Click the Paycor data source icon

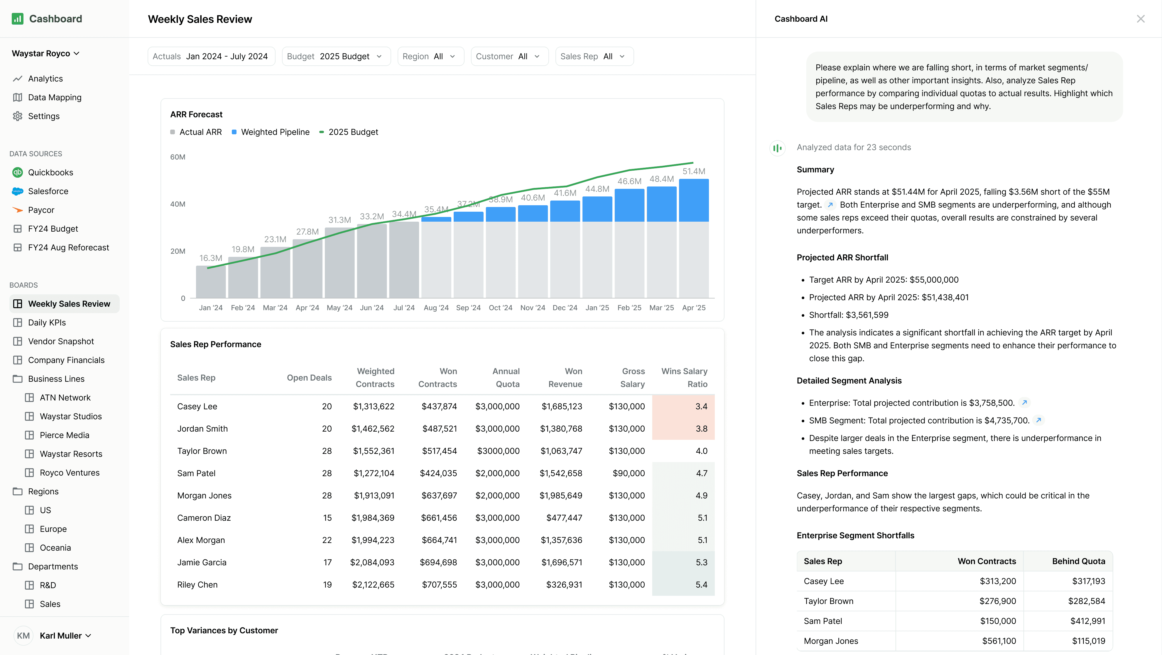coord(18,210)
